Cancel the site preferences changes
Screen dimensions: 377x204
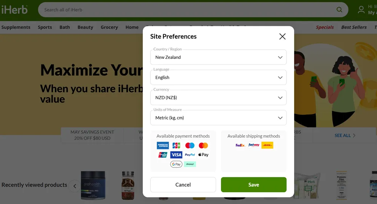(183, 185)
